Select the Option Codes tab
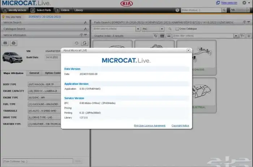This screenshot has width=253, height=167. [x=52, y=73]
